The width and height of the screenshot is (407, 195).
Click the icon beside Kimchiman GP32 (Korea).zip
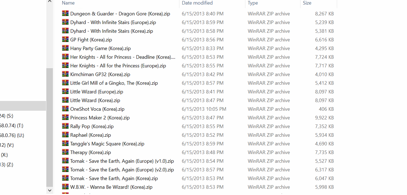coord(65,74)
